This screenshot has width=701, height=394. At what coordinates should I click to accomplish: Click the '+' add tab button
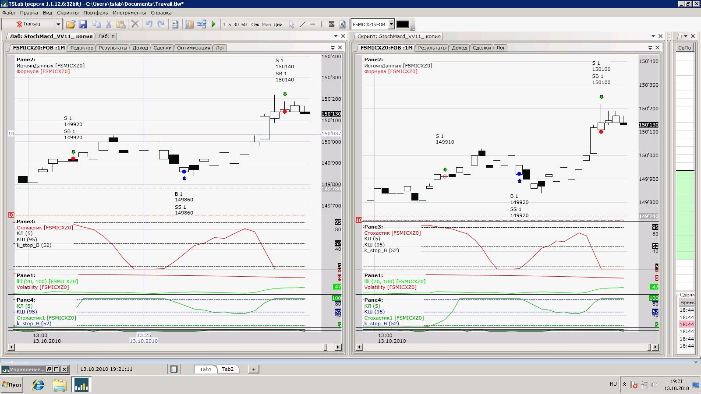pos(253,369)
